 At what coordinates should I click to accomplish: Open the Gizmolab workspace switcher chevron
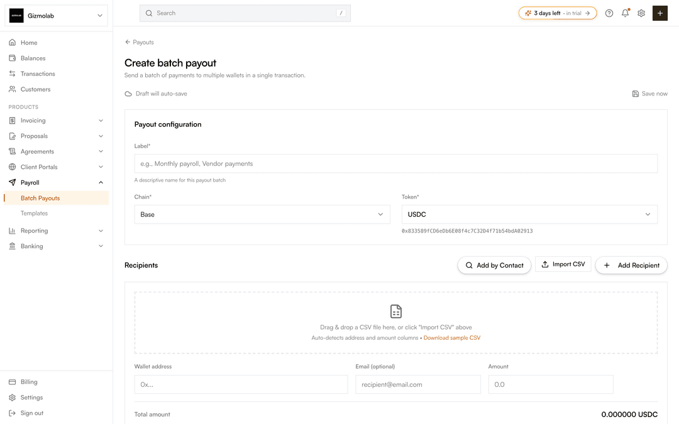coord(99,16)
